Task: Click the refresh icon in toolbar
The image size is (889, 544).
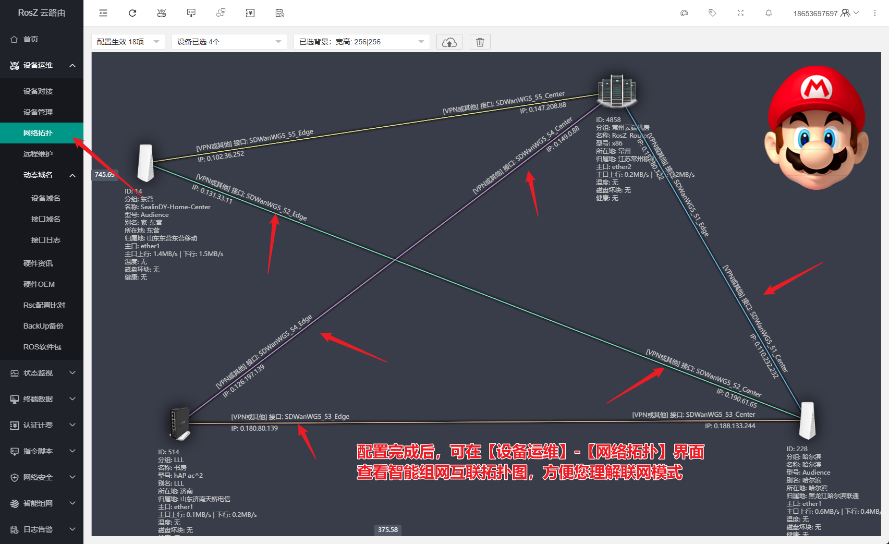Action: click(x=132, y=13)
